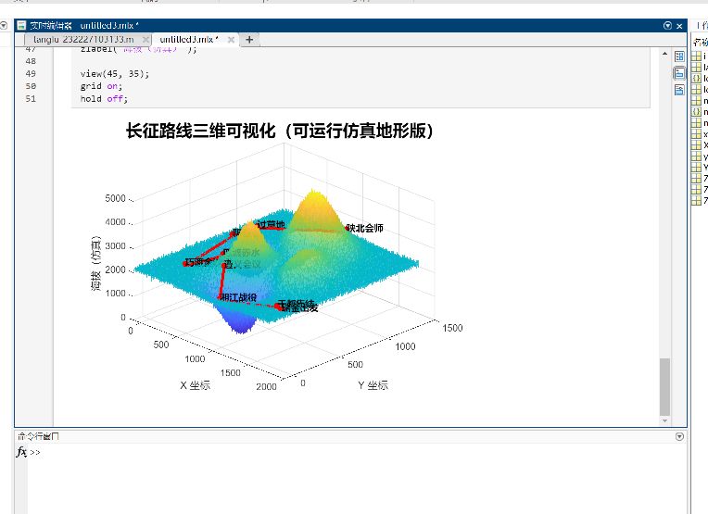Switch to langlu 23222/103133.m tab
Viewport: 708px width, 514px height.
(83, 40)
